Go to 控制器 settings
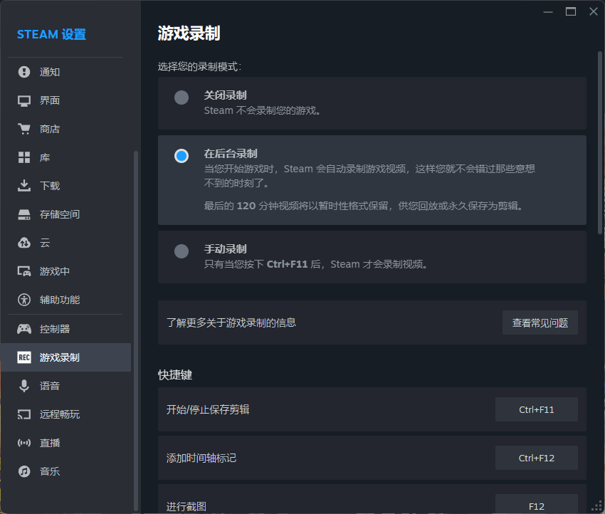Image resolution: width=605 pixels, height=514 pixels. coord(65,329)
